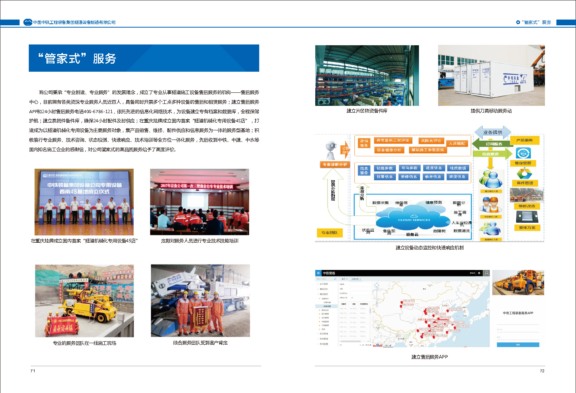Click the company logo in page header
The height and width of the screenshot is (393, 576).
[28, 22]
